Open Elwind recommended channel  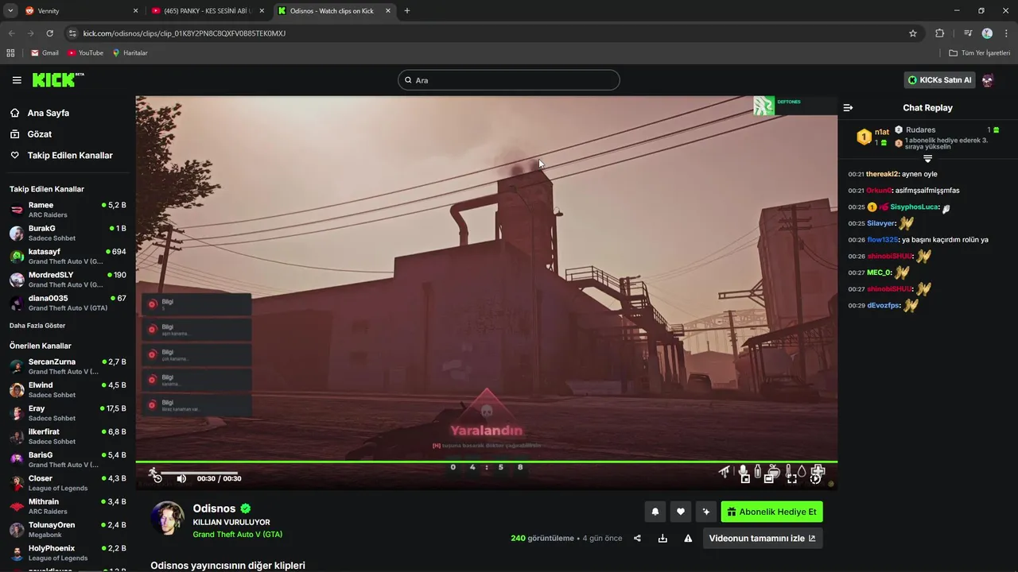[x=68, y=389]
